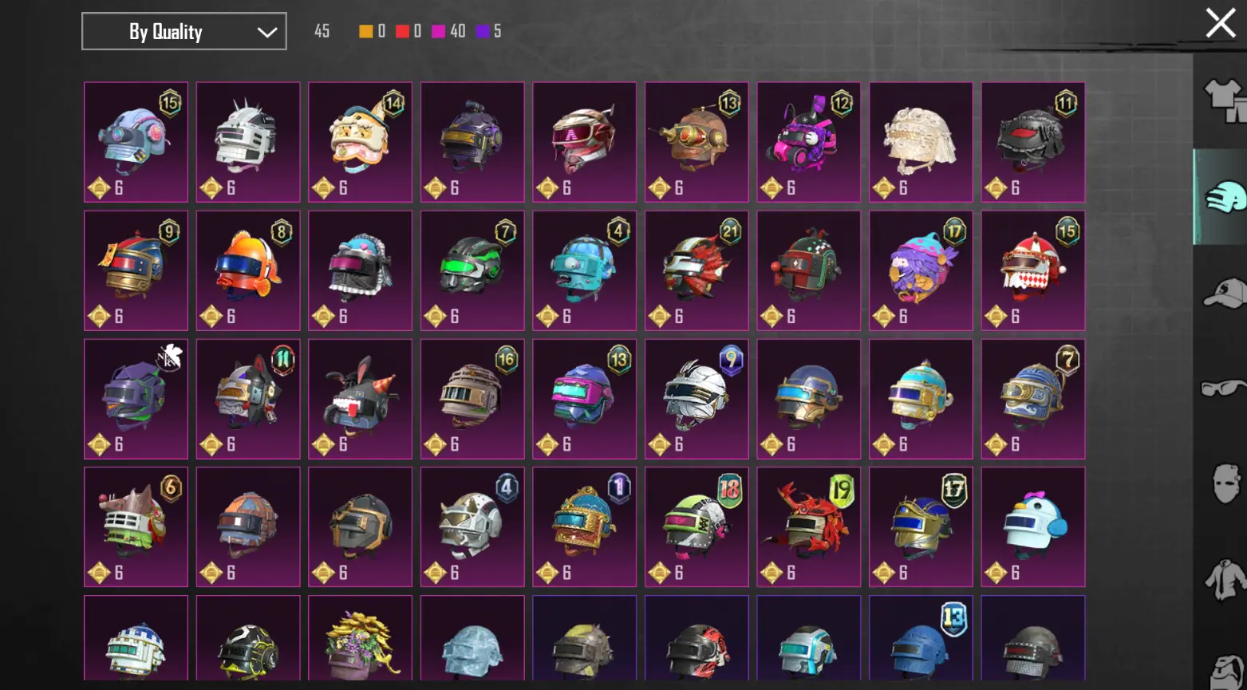
Task: Select the face mask category icon
Action: (1227, 483)
